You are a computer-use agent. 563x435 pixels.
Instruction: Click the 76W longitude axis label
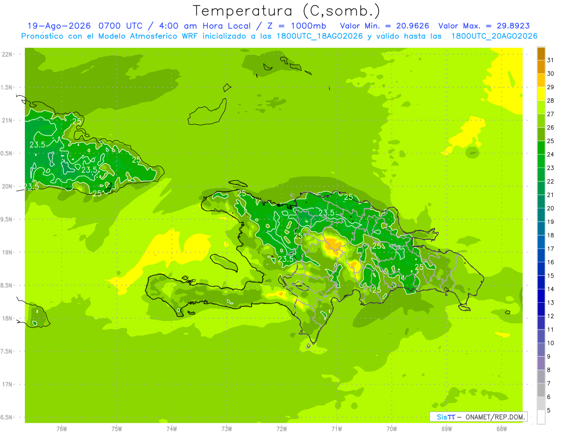click(61, 428)
